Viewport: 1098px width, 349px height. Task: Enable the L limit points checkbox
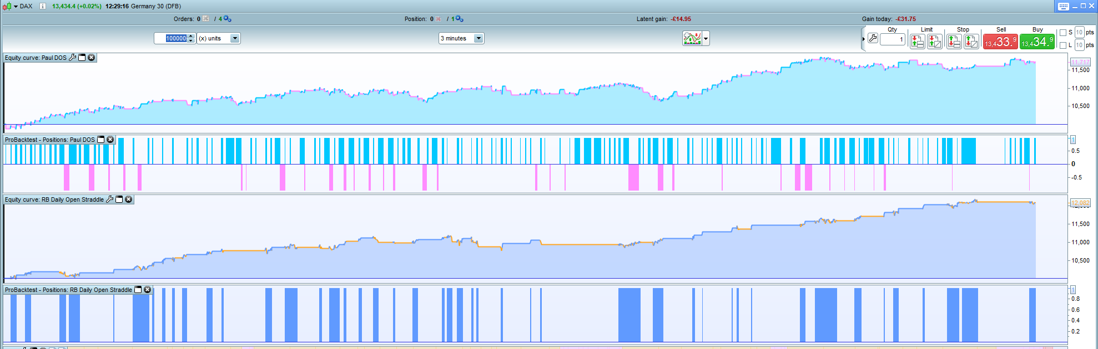(x=1063, y=45)
